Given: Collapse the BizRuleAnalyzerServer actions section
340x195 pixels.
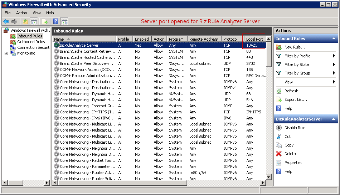Looking at the screenshot, I should click(x=334, y=119).
